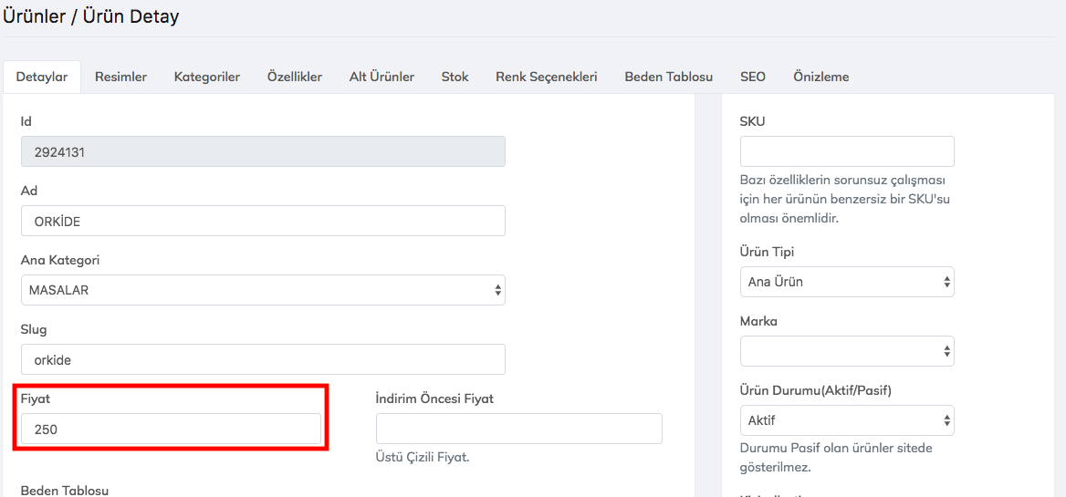The height and width of the screenshot is (497, 1066).
Task: Open the Ürün Tipi dropdown
Action: (846, 282)
